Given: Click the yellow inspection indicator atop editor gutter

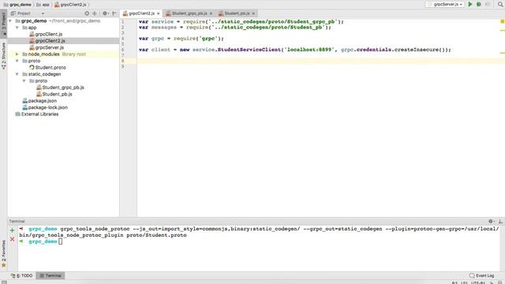Looking at the screenshot, I should (x=502, y=21).
